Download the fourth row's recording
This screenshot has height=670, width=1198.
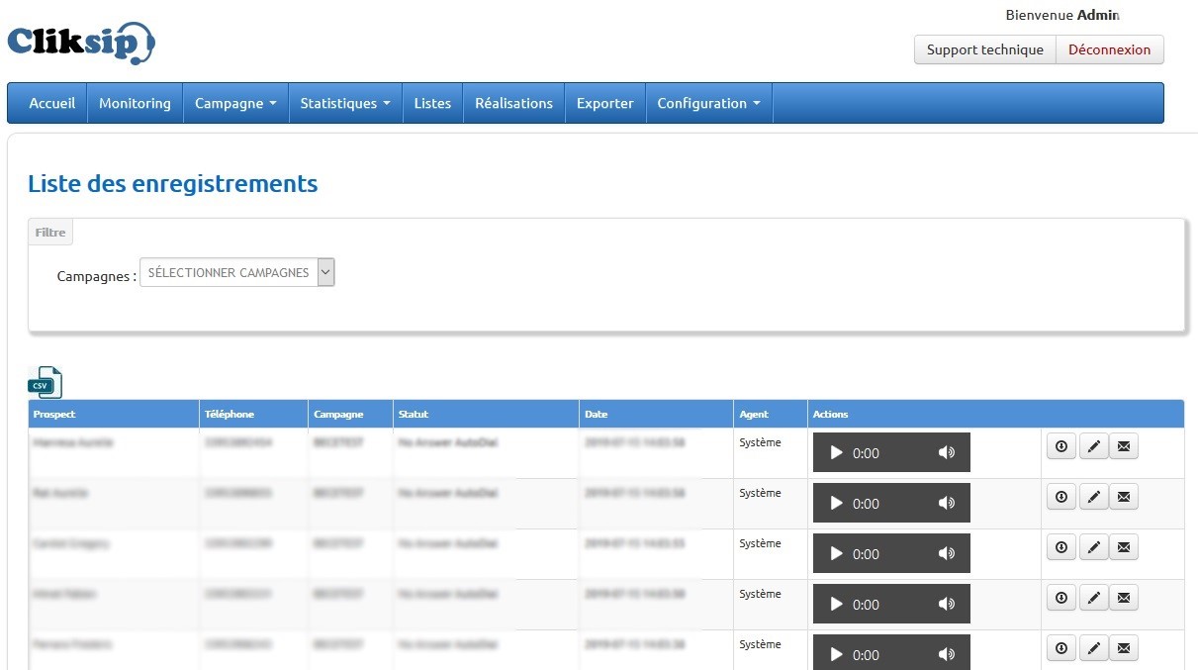point(1061,598)
